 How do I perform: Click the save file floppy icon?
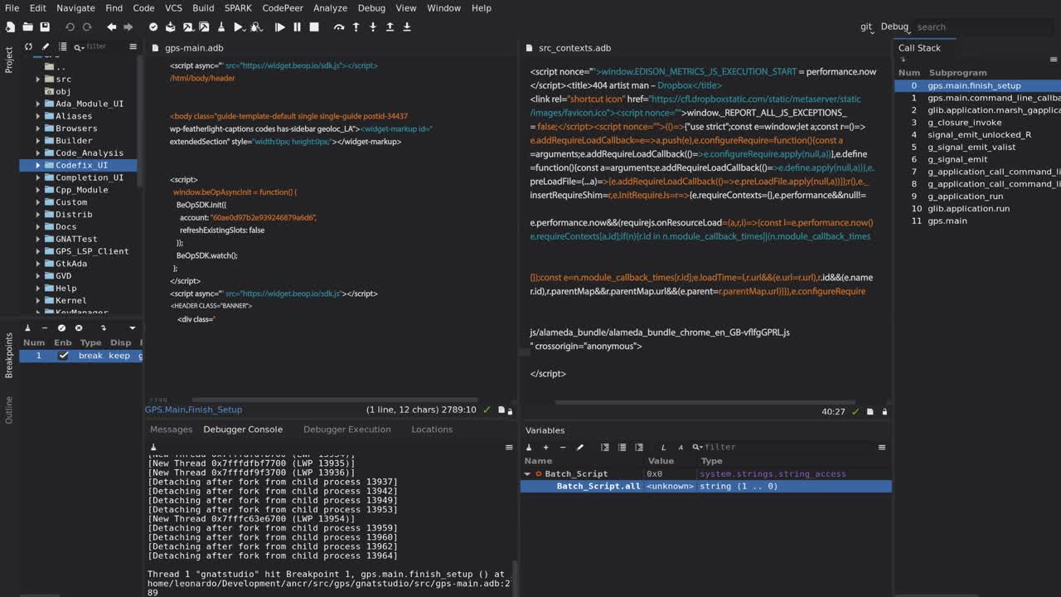pos(45,27)
